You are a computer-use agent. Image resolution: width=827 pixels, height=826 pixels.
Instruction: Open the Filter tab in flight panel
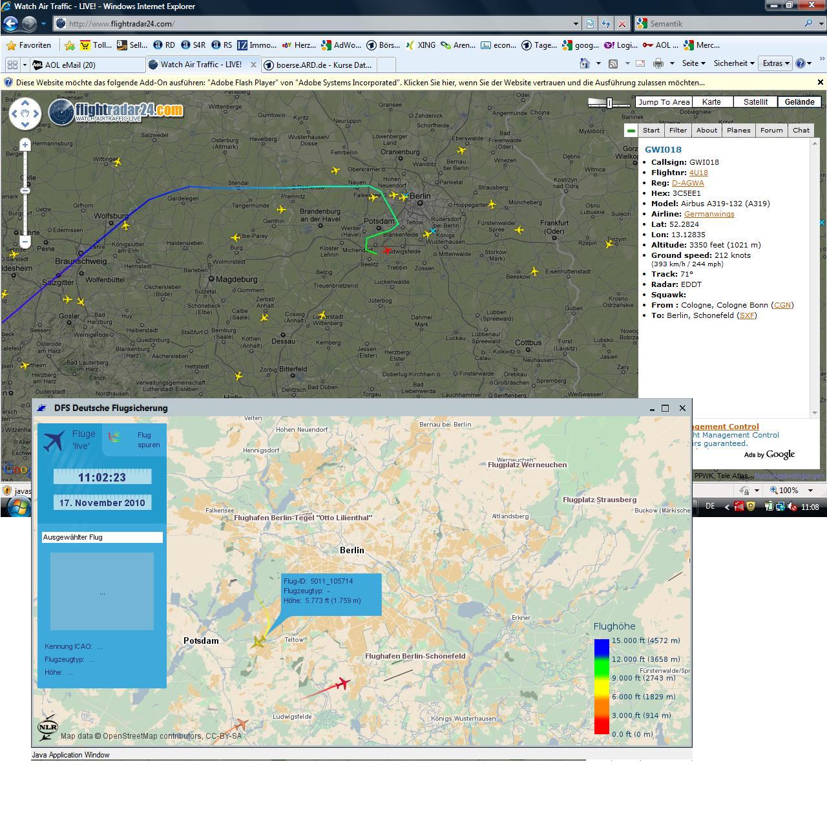(678, 130)
